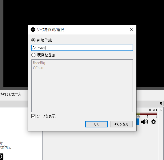Viewport: 164px width, 160px height.
Task: Select the 既存を追加 radio button
Action: (33, 55)
